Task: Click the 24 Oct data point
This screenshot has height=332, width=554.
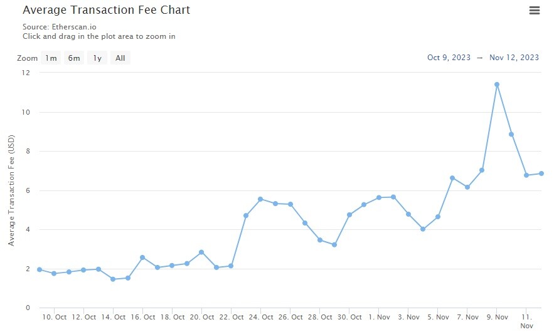Action: click(260, 199)
